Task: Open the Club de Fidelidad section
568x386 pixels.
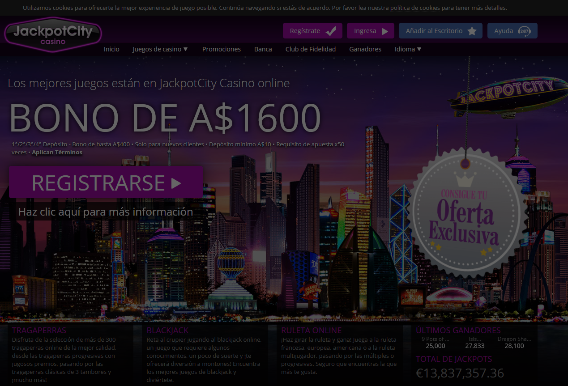Action: pos(310,49)
